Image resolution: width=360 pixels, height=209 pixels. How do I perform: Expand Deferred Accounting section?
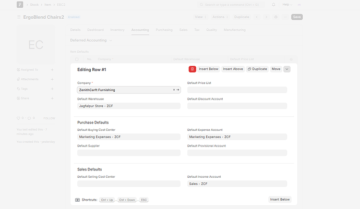coord(91,40)
